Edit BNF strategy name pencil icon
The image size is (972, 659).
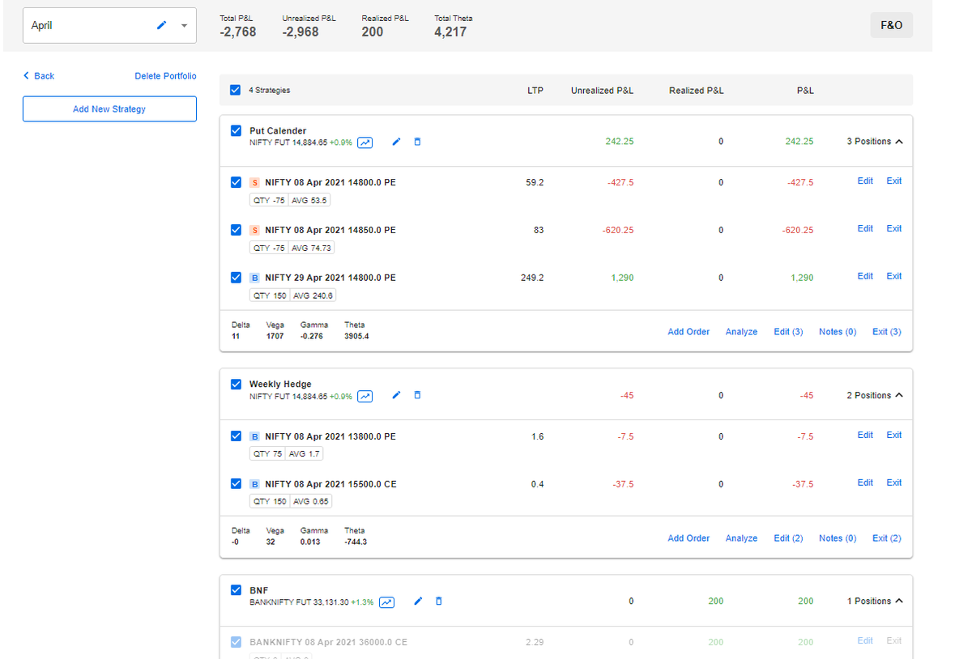click(418, 602)
